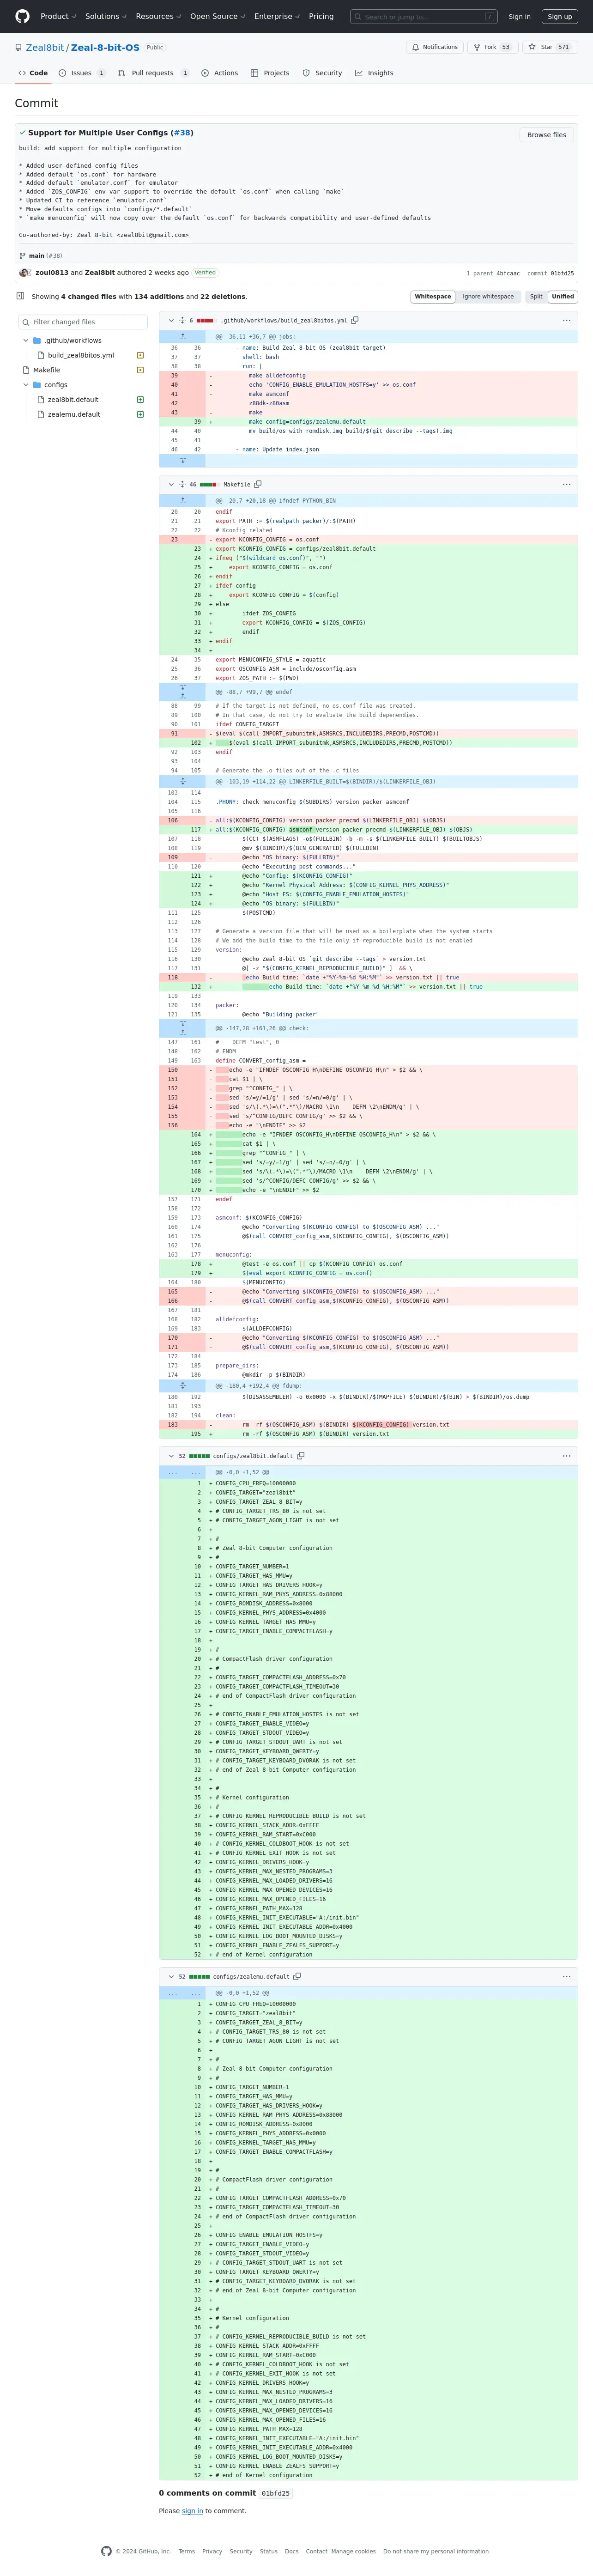Expand lines above the 'jobs:' hunk
Image resolution: width=593 pixels, height=2576 pixels.
tap(182, 337)
